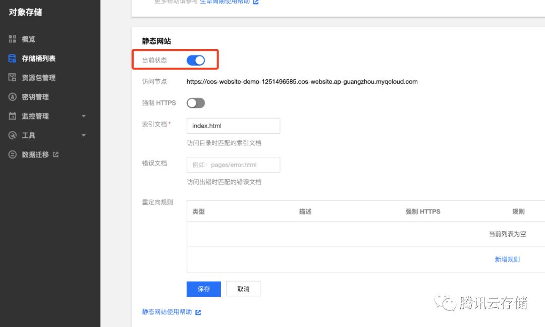The width and height of the screenshot is (545, 327).
Task: Expand the 监控管理 submenu arrow
Action: click(x=84, y=116)
